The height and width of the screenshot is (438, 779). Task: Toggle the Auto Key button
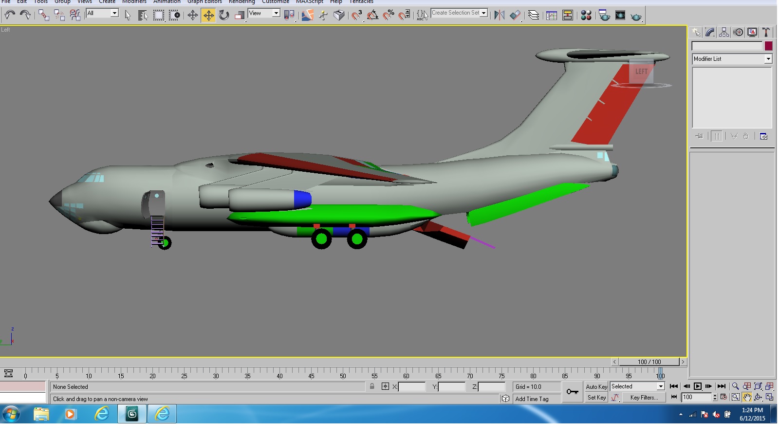[596, 386]
